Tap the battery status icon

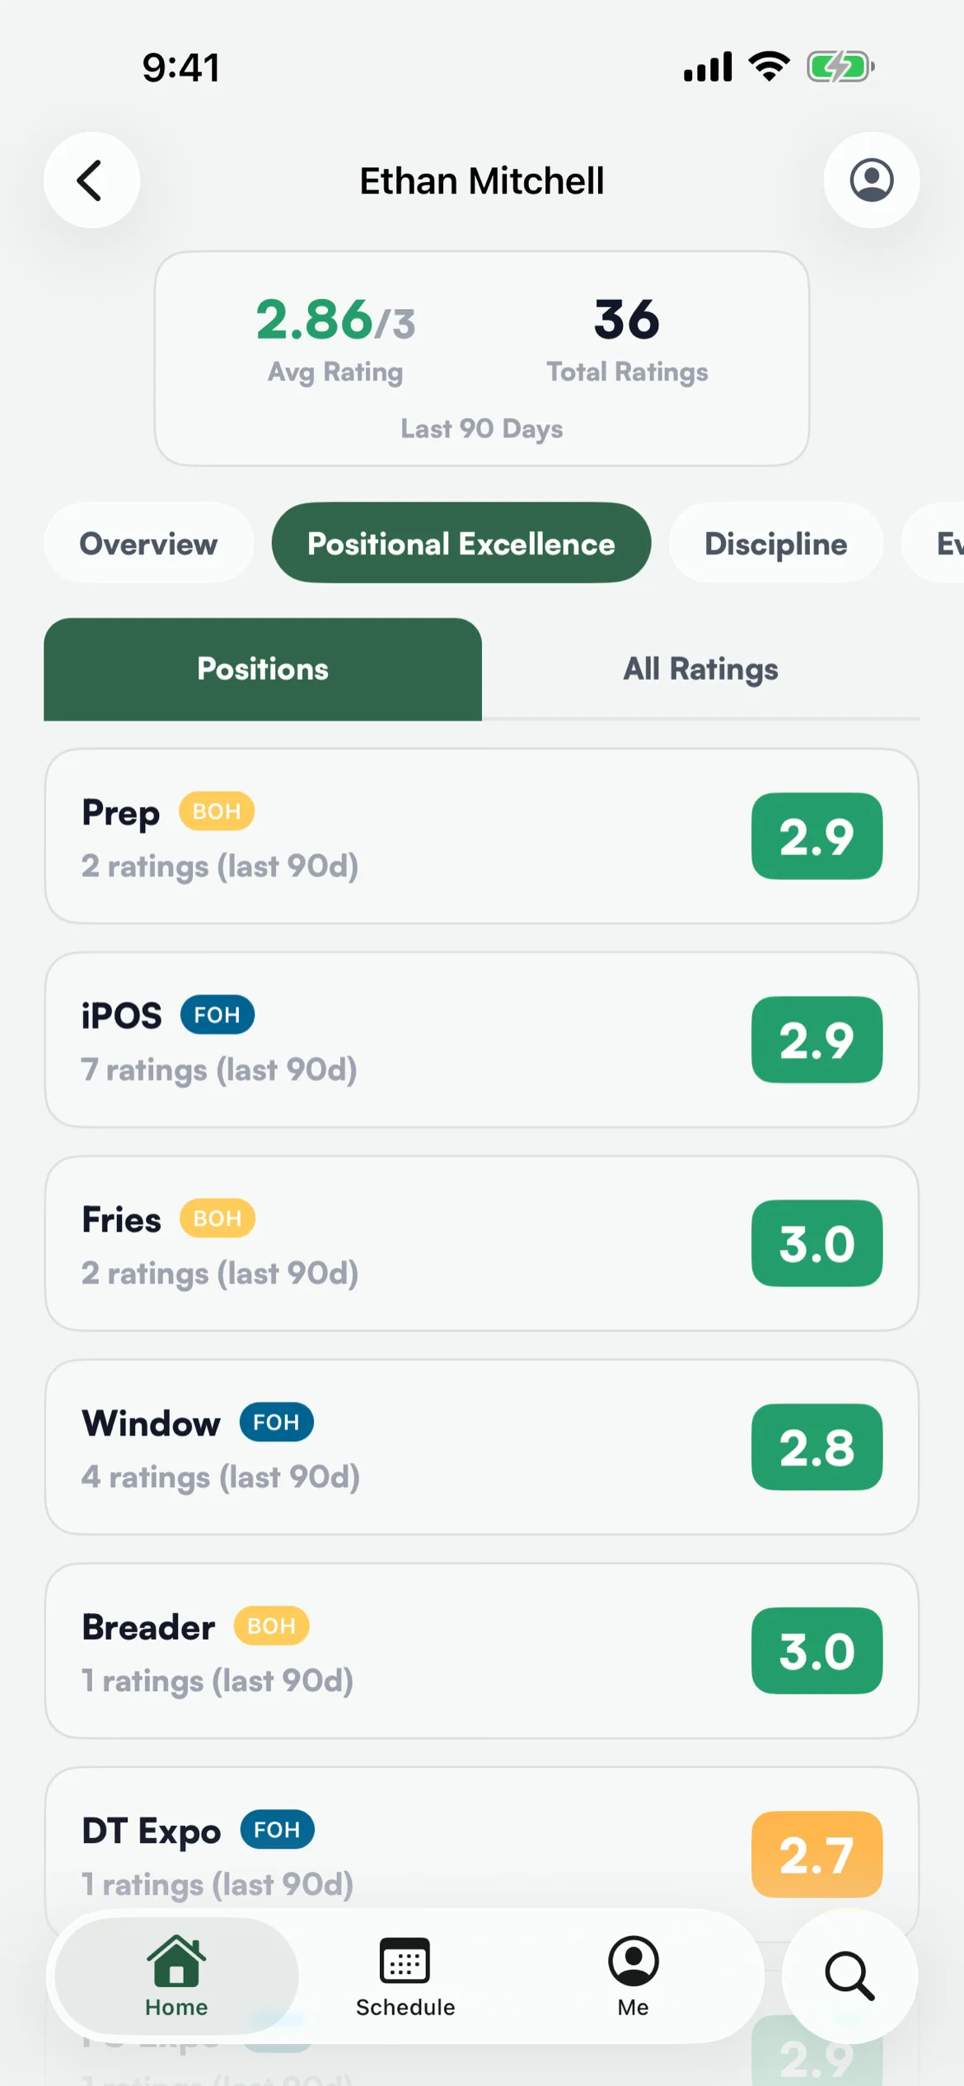(x=840, y=67)
